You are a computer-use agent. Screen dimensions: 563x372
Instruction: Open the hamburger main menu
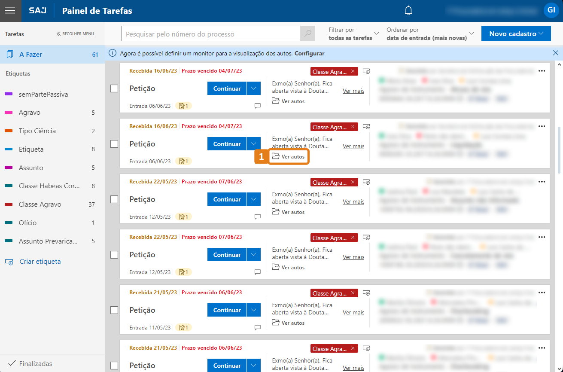pyautogui.click(x=10, y=11)
